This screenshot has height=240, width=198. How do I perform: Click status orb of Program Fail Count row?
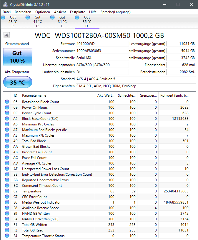[x=7, y=152]
